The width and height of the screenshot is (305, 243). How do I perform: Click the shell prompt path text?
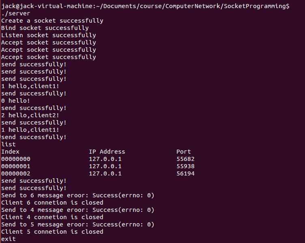point(145,6)
